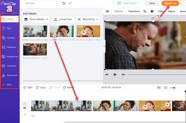Image resolution: width=186 pixels, height=123 pixels.
Task: Click the undo arrow icon
Action: [x=64, y=3]
